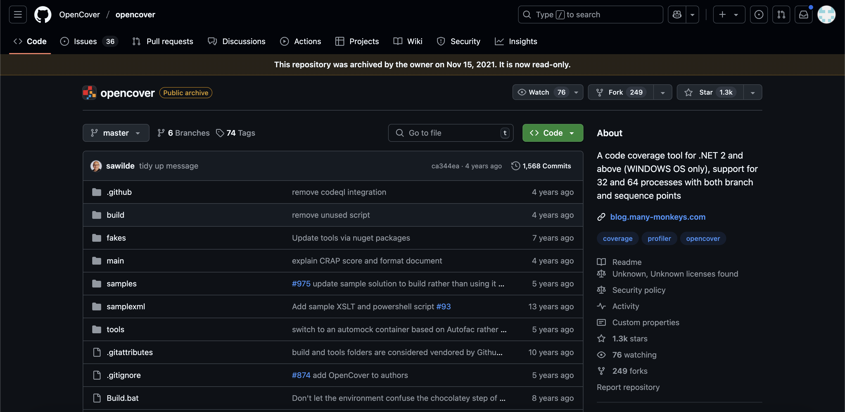Open the Readme link in About
This screenshot has width=845, height=412.
coord(626,262)
